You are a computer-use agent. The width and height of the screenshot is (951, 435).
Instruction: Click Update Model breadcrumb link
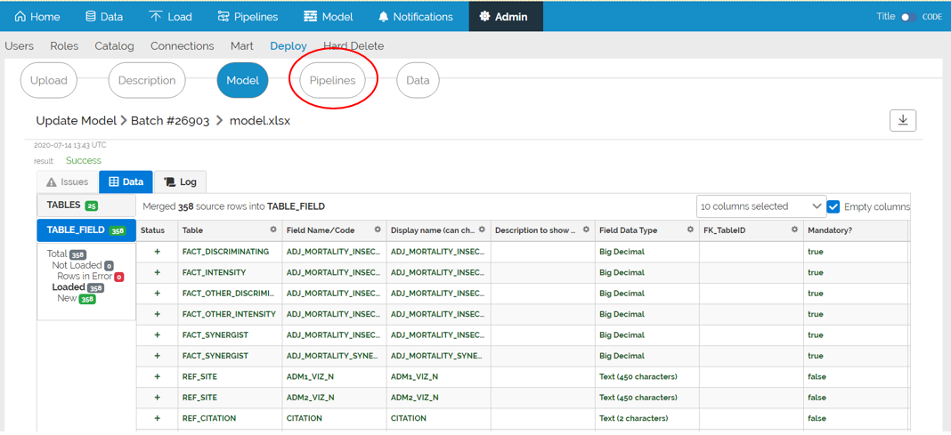[77, 121]
